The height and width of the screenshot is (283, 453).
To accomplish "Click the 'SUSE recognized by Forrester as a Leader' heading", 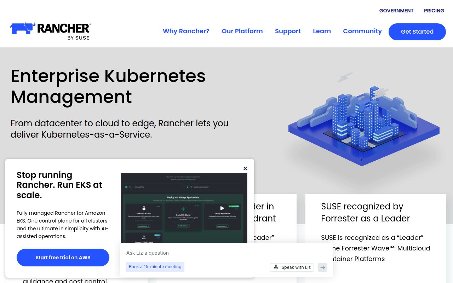I will (x=365, y=212).
